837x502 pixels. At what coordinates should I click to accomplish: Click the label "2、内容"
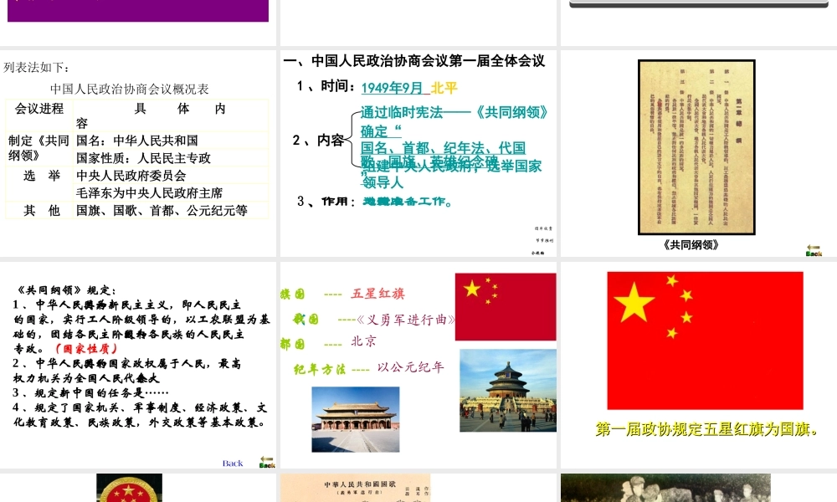point(318,141)
